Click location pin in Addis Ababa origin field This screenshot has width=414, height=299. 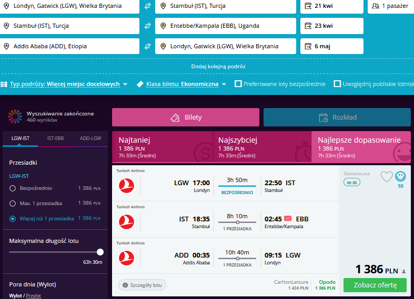[x=7, y=46]
